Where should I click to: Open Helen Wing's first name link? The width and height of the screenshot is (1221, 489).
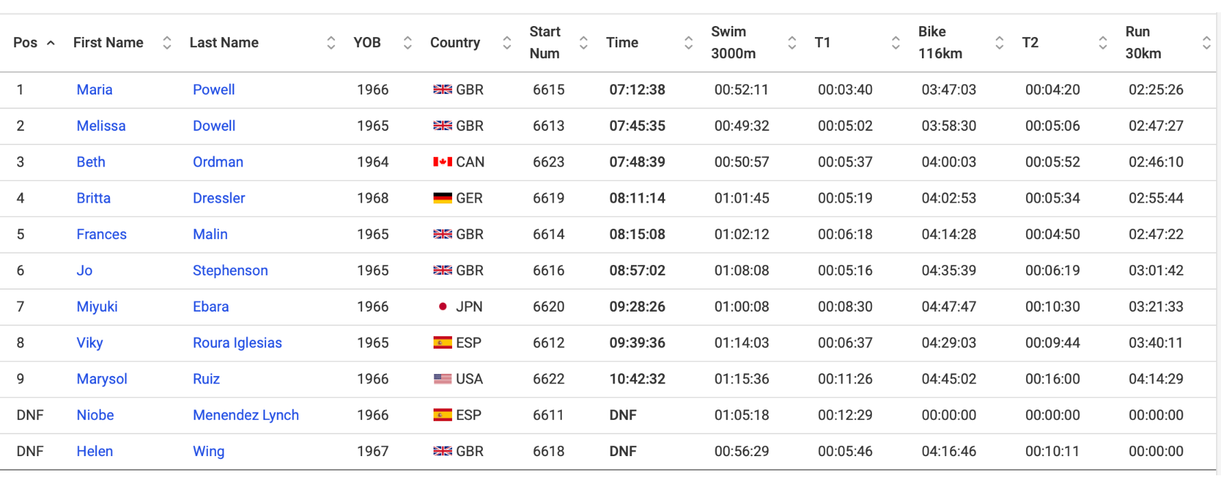tap(95, 451)
